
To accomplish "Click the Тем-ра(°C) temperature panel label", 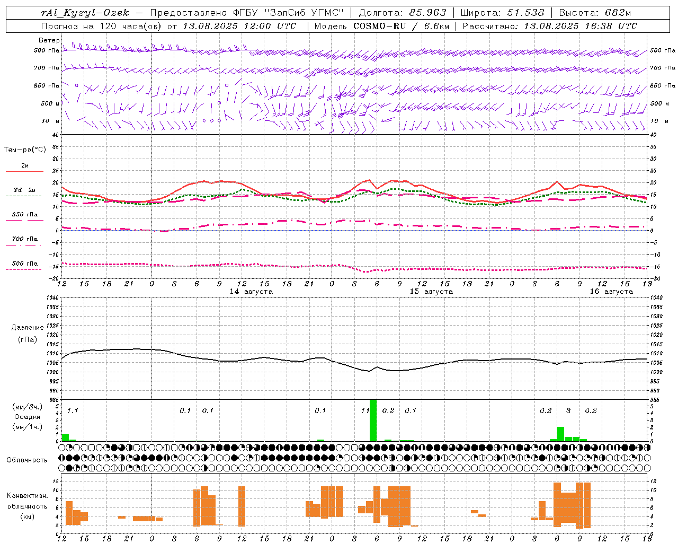I will [x=25, y=150].
